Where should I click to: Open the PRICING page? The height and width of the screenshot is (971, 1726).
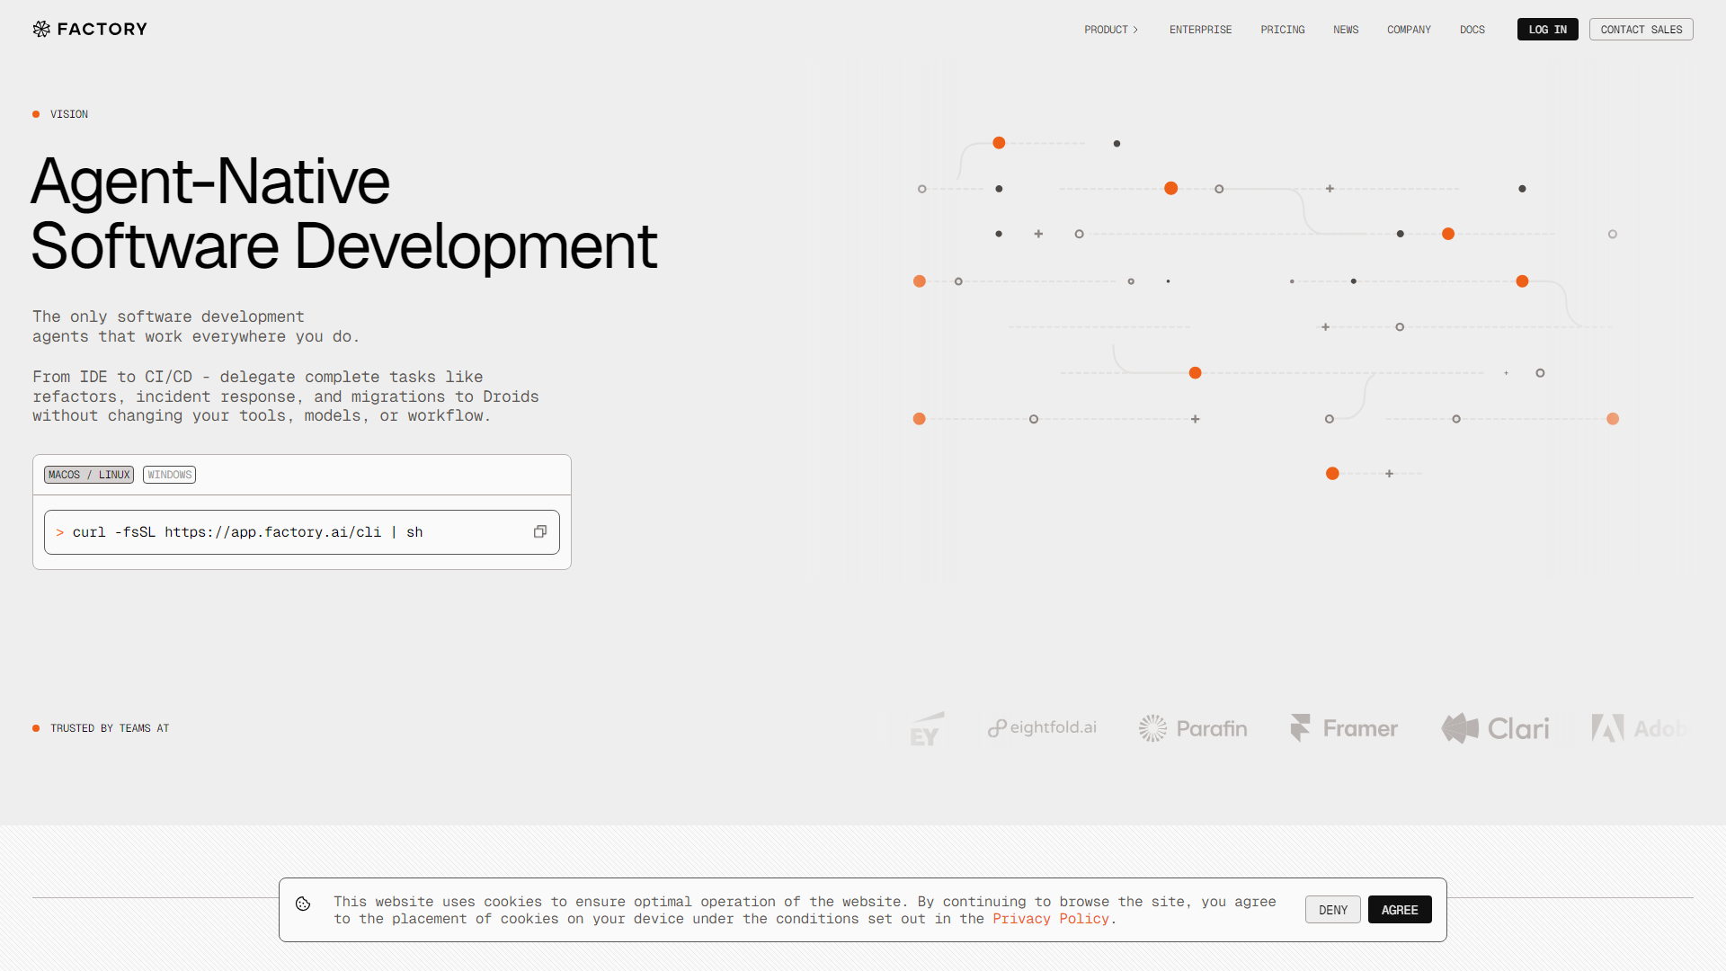(x=1282, y=30)
